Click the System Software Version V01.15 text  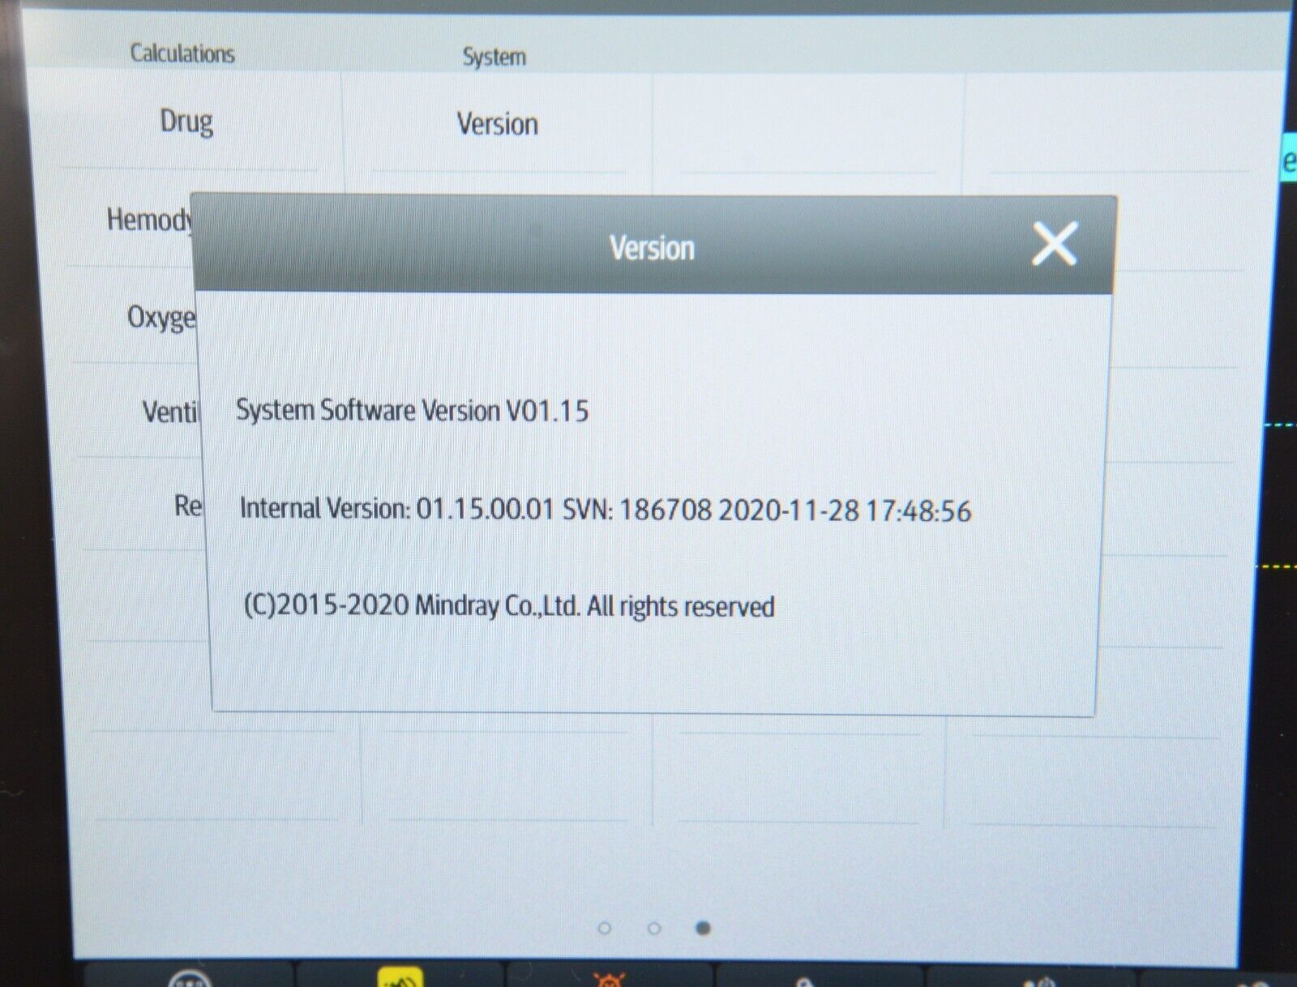coord(412,411)
